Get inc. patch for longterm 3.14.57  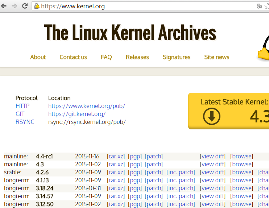coord(181,196)
